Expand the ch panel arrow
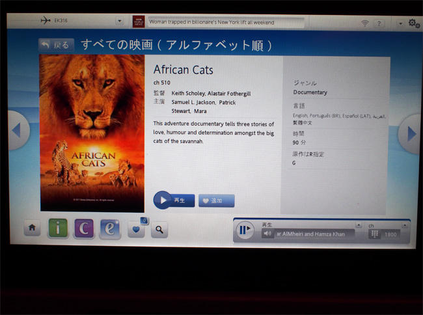The image size is (423, 315). click(404, 226)
